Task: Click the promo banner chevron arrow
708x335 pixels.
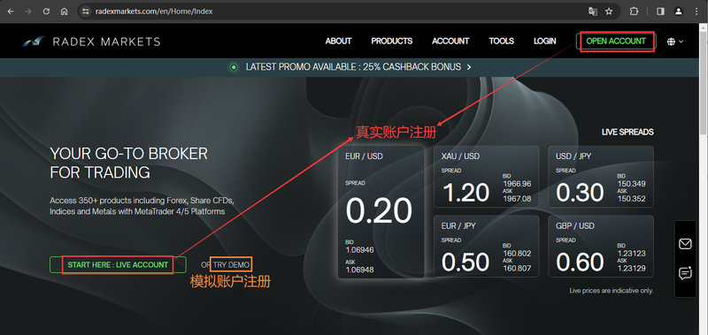Action: coord(469,67)
